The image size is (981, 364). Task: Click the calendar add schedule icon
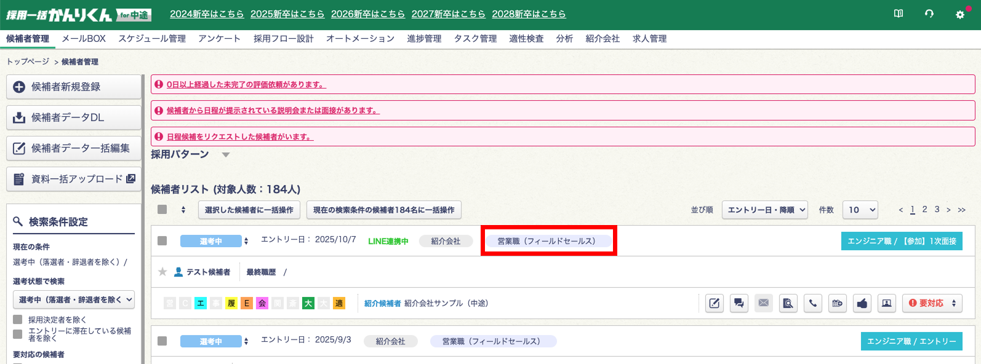pos(838,303)
